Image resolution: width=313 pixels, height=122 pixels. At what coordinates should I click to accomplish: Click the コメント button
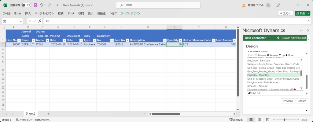(x=286, y=13)
